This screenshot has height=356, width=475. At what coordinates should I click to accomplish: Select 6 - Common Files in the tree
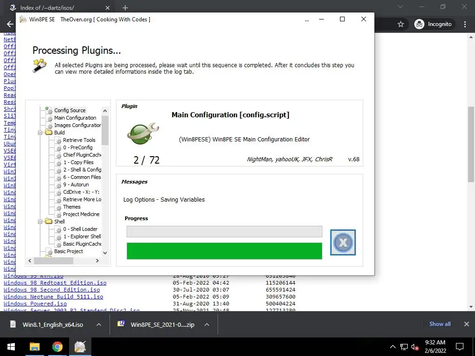82,177
